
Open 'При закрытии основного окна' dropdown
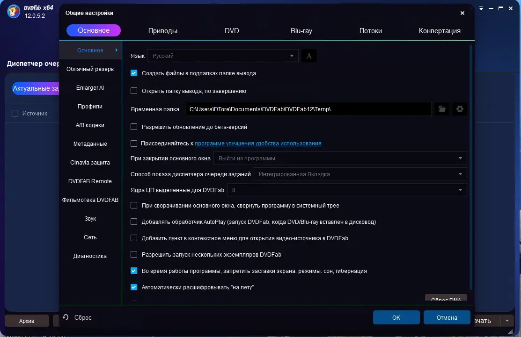coord(340,158)
